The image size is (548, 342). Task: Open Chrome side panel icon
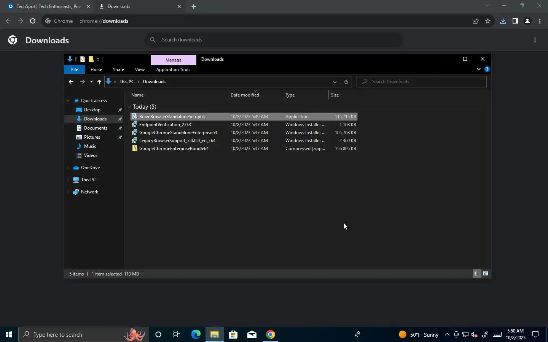(x=515, y=21)
